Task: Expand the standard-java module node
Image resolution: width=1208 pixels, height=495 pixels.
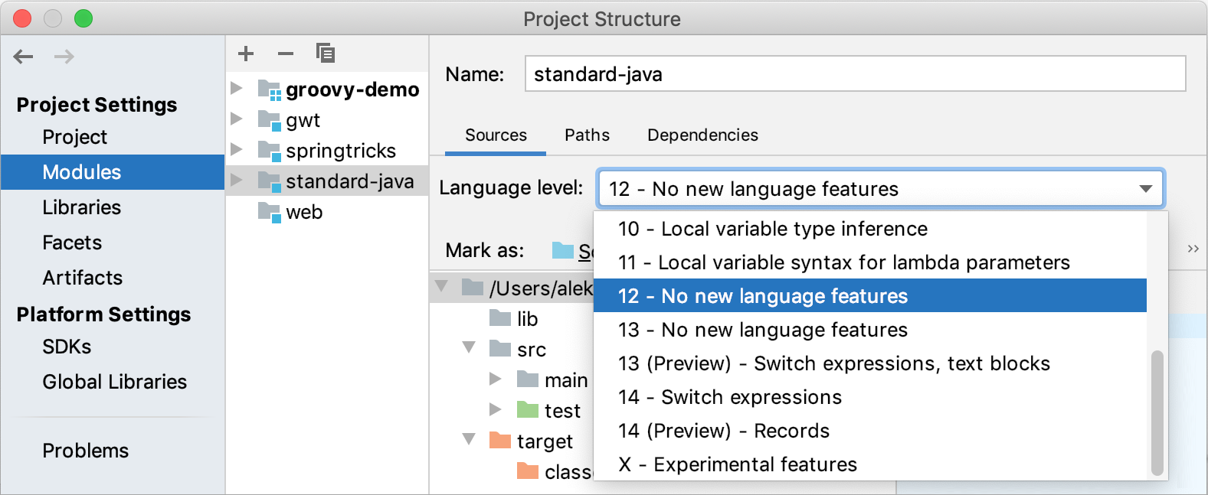Action: click(237, 180)
